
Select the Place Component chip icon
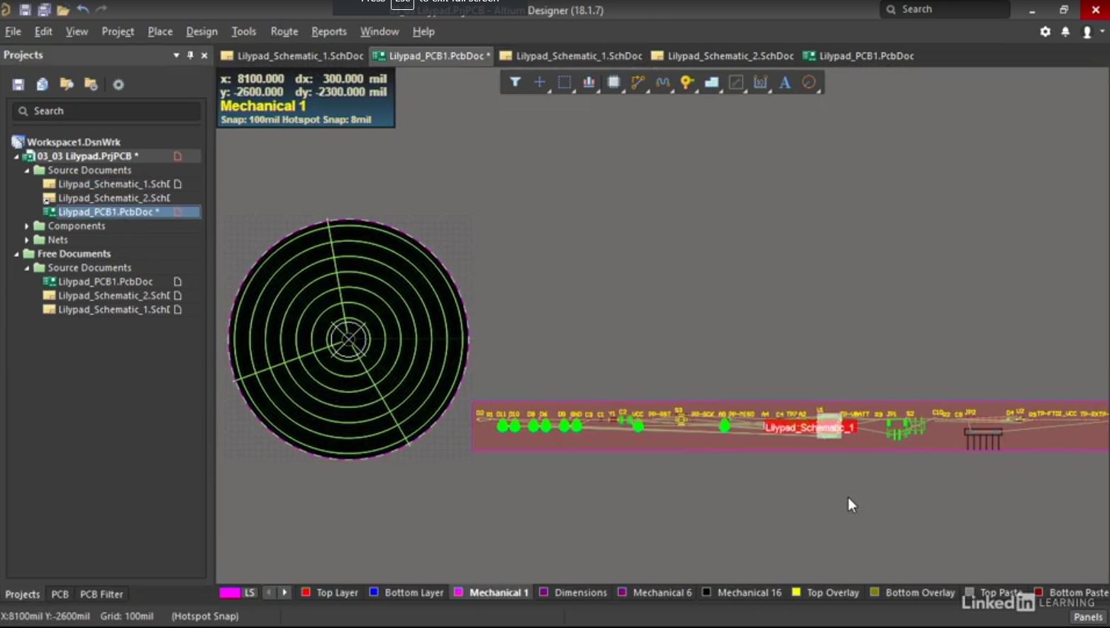pyautogui.click(x=614, y=82)
